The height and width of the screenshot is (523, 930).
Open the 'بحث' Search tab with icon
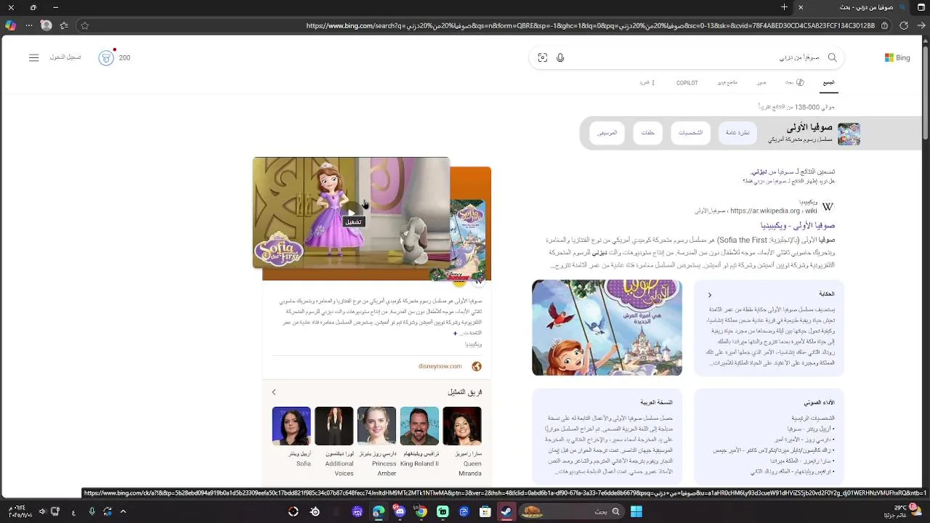coord(794,83)
